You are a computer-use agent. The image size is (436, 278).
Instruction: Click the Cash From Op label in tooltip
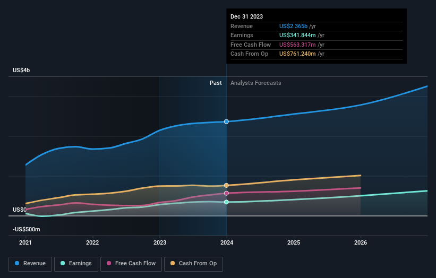point(250,54)
